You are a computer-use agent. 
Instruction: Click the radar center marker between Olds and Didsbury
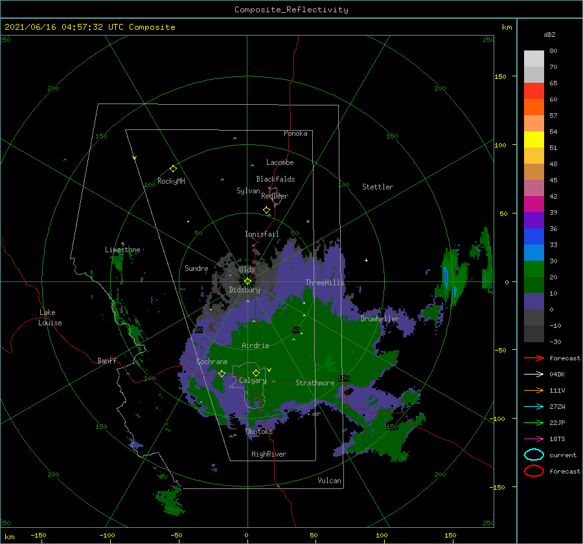point(247,281)
